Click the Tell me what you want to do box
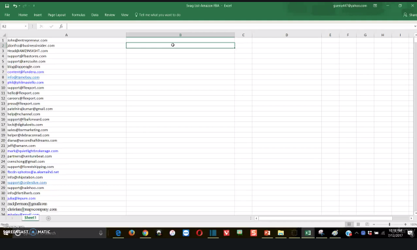Screen dimensions: 417x250 coord(158,15)
